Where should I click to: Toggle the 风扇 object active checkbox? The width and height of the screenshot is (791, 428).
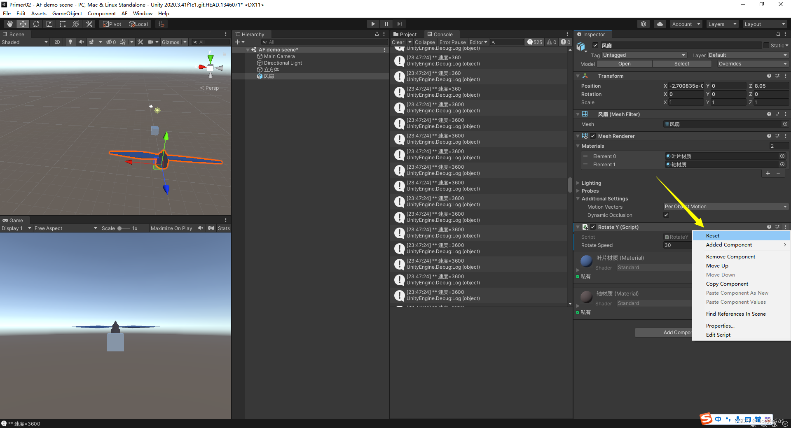[595, 45]
